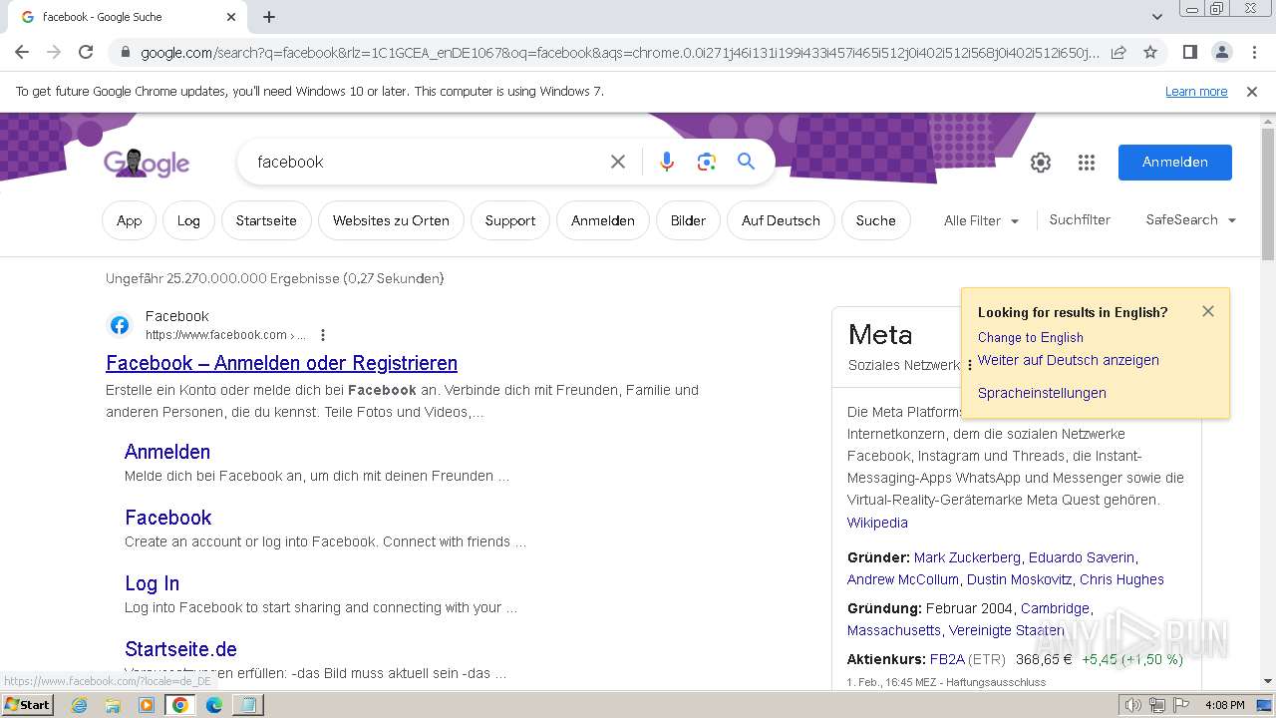Select the Startseite filter chip
The height and width of the screenshot is (718, 1276).
pos(266,220)
